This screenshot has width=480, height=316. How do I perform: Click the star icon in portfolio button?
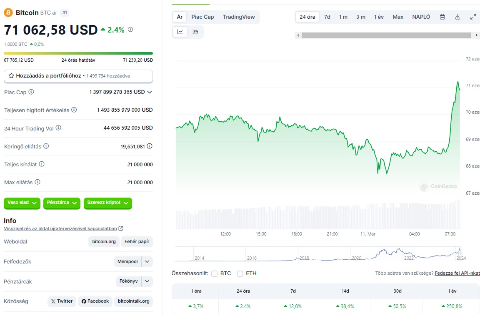(x=11, y=75)
